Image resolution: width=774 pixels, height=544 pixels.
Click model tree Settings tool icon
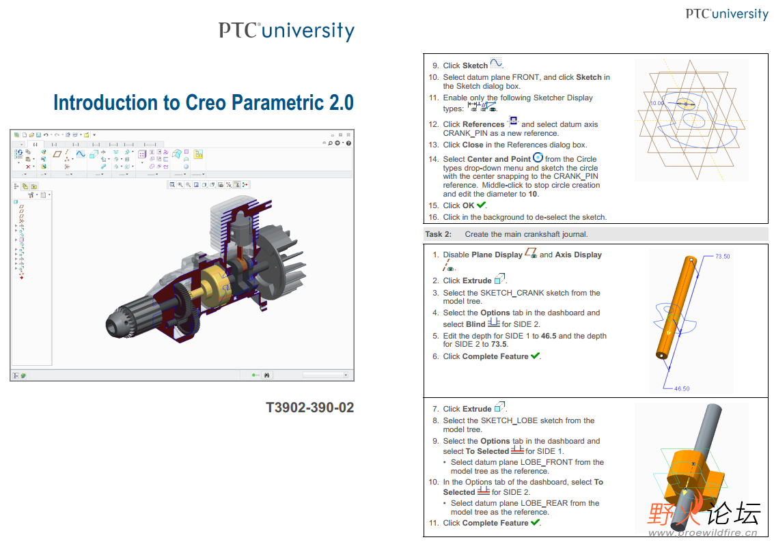[31, 195]
